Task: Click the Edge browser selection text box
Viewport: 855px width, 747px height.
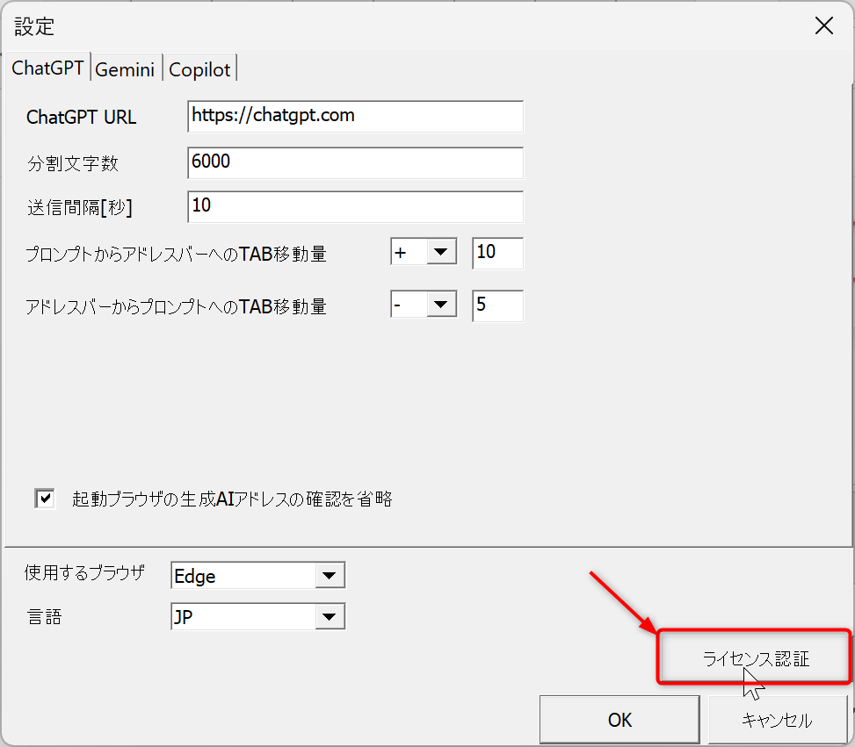Action: coord(242,576)
